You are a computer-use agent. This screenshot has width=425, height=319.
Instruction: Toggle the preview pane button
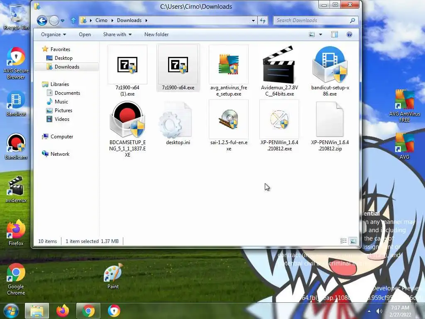coord(335,34)
